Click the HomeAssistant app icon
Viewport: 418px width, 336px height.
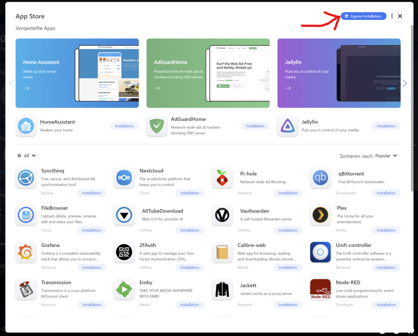coord(26,126)
